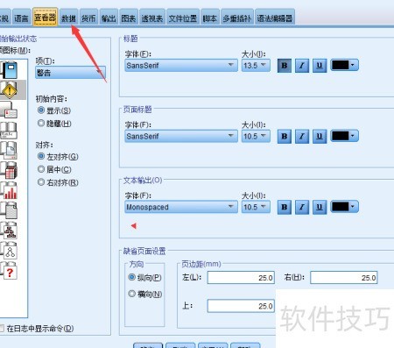394x348 pixels.
Task: Open 标题 font dropdown SansSerif
Action: coord(181,66)
